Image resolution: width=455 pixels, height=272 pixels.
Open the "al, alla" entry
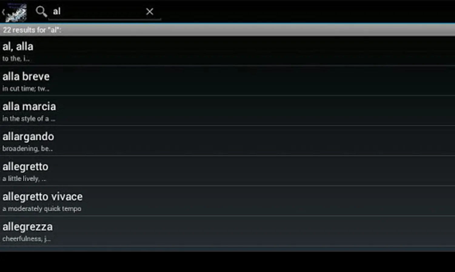pyautogui.click(x=227, y=51)
